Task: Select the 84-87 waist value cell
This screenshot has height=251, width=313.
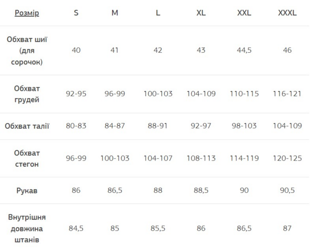Action: tap(115, 126)
